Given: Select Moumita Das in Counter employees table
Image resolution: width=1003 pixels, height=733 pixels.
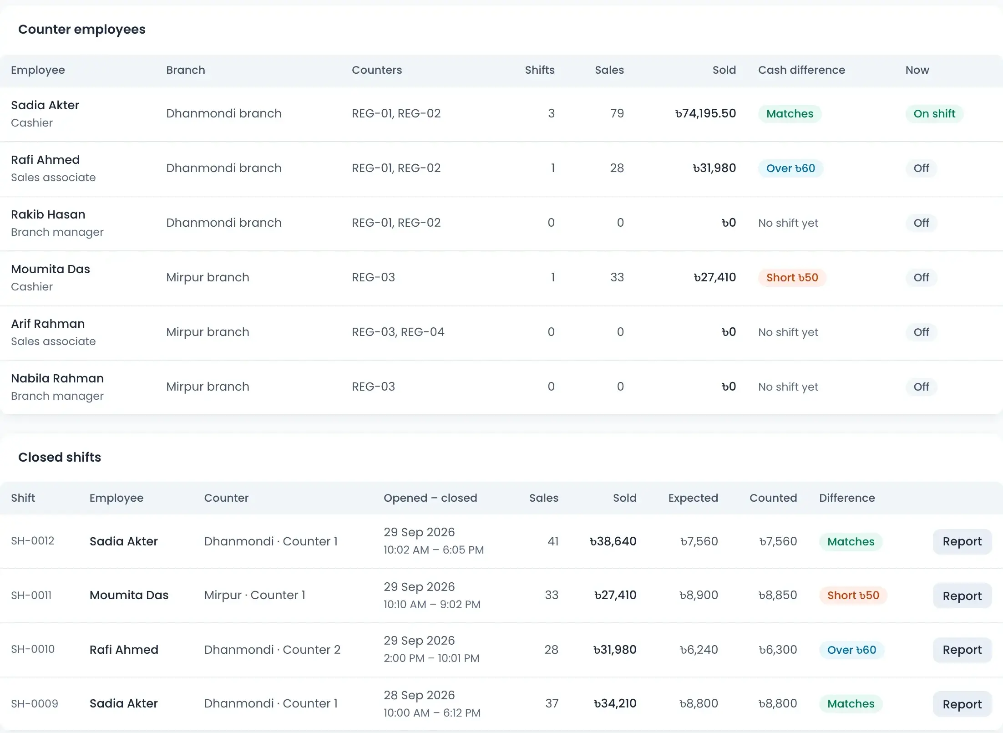Looking at the screenshot, I should (51, 269).
